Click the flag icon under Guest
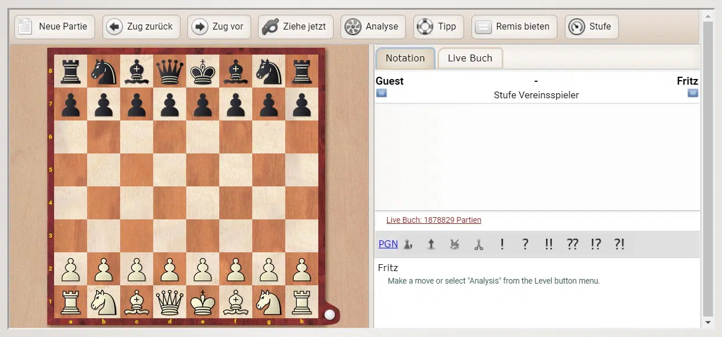The width and height of the screenshot is (722, 337). tap(381, 93)
